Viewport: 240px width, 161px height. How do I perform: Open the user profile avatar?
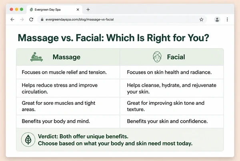[217, 20]
